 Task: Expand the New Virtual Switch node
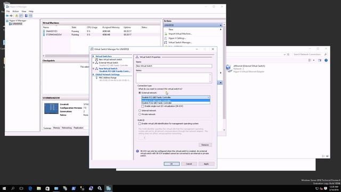point(94,69)
